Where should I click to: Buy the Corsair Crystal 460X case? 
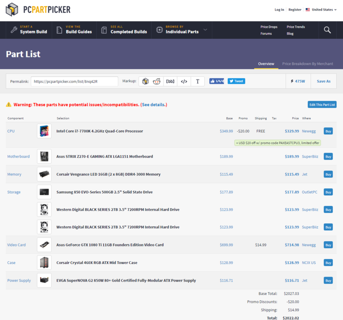pyautogui.click(x=328, y=263)
